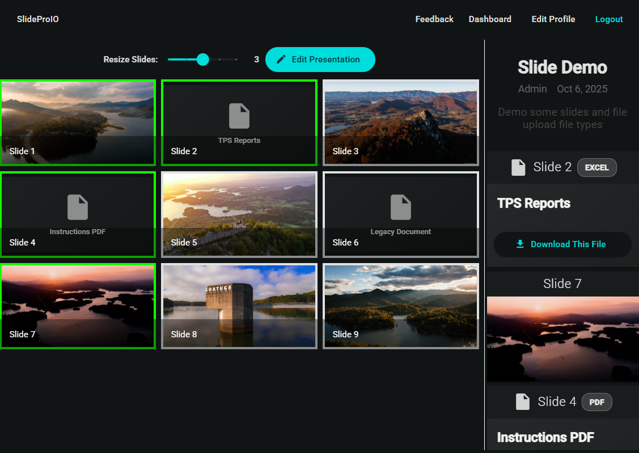Viewport: 639px width, 453px height.
Task: Click the Logout link
Action: click(609, 19)
